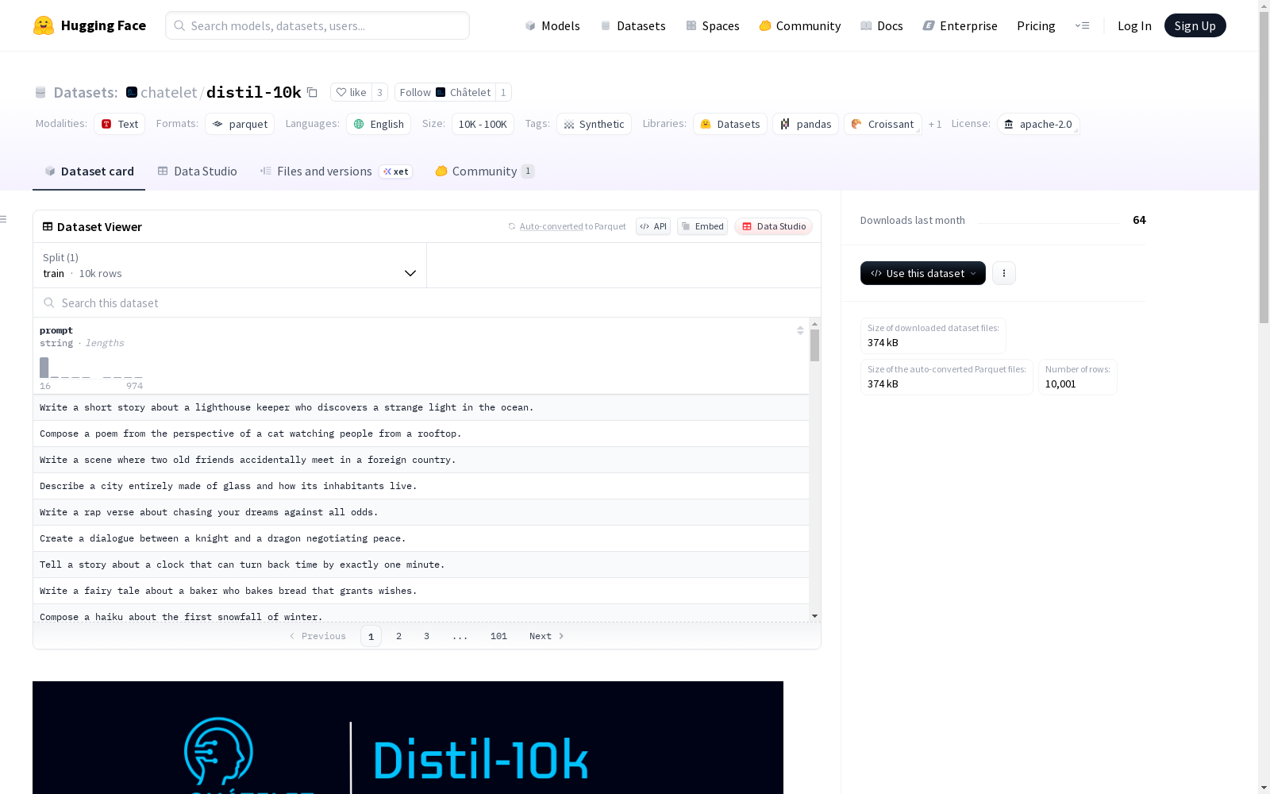Open the Docs page

click(882, 25)
